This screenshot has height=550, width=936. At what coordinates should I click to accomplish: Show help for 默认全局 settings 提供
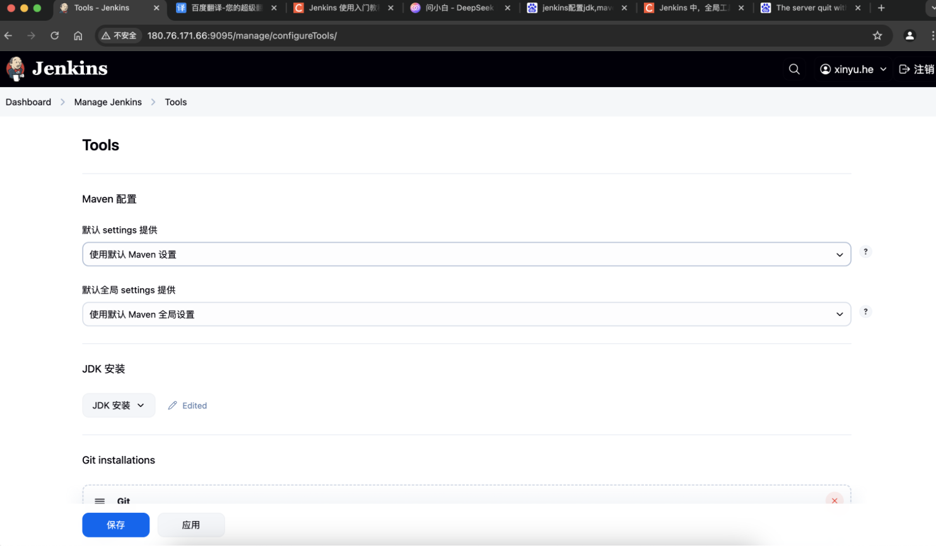pos(865,312)
